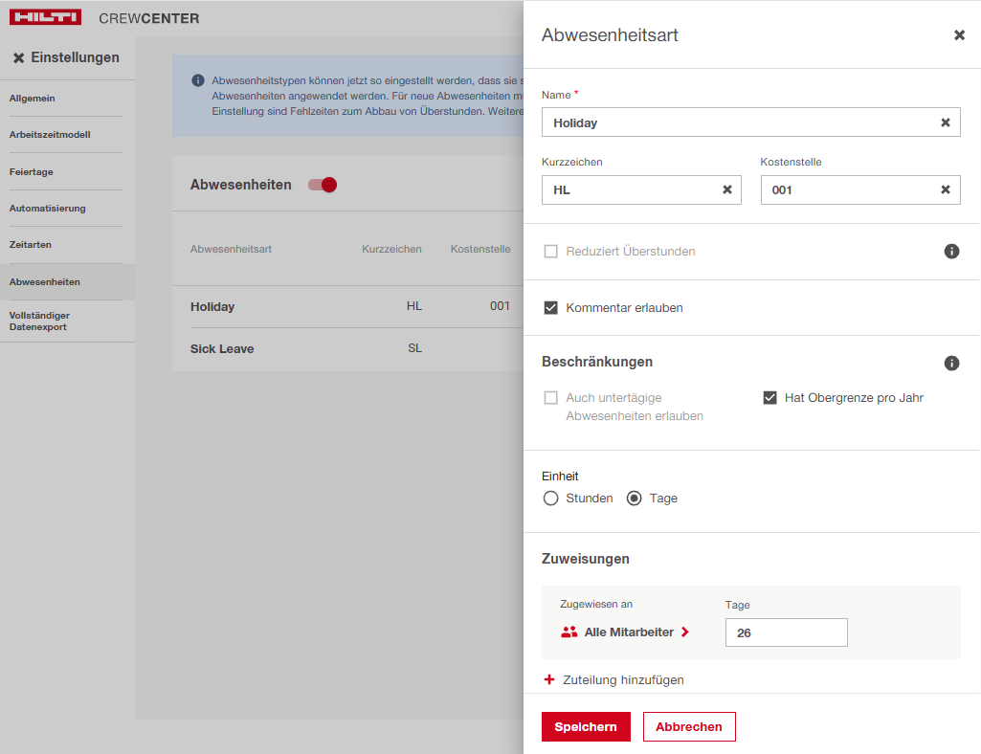Viewport: 981px width, 754px height.
Task: Go to Feiertage in the sidebar
Action: [32, 172]
